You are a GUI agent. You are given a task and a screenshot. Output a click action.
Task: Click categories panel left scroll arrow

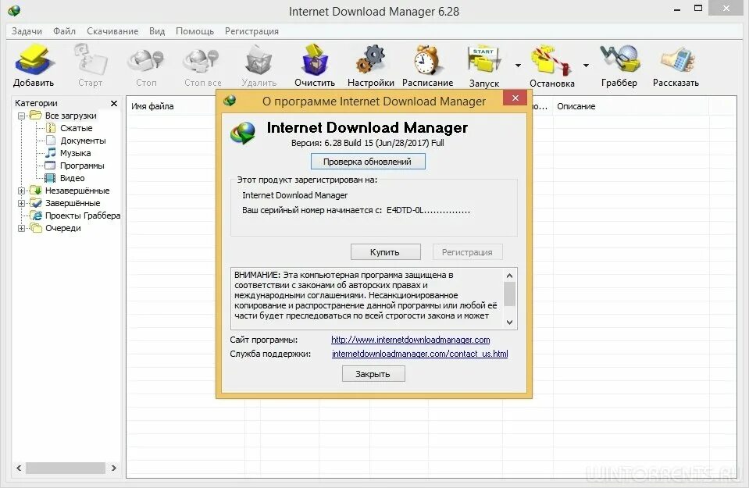pos(19,468)
